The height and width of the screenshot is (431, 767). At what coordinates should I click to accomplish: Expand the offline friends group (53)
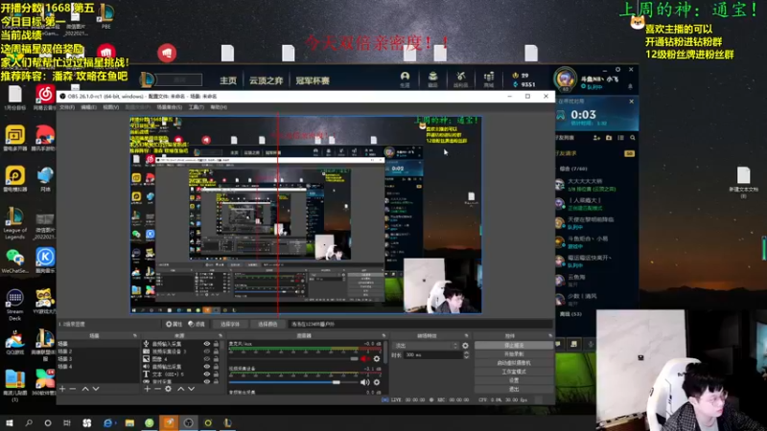point(570,314)
